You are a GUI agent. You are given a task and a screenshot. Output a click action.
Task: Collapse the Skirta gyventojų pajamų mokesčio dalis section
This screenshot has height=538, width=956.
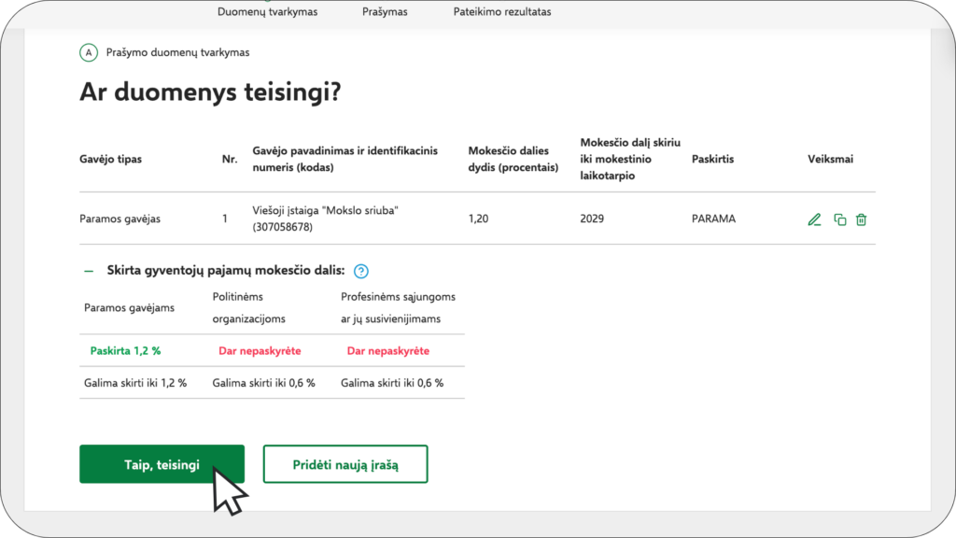[x=90, y=271]
